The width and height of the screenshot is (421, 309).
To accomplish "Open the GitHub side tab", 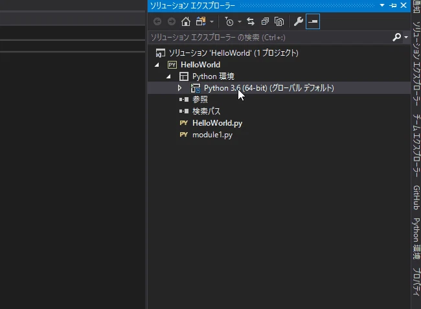I will click(416, 198).
